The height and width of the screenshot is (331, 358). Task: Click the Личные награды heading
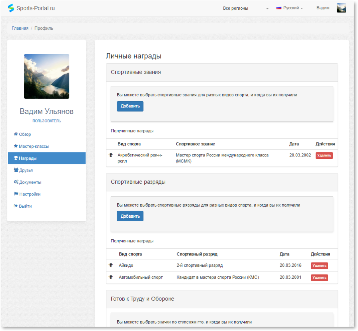click(134, 56)
